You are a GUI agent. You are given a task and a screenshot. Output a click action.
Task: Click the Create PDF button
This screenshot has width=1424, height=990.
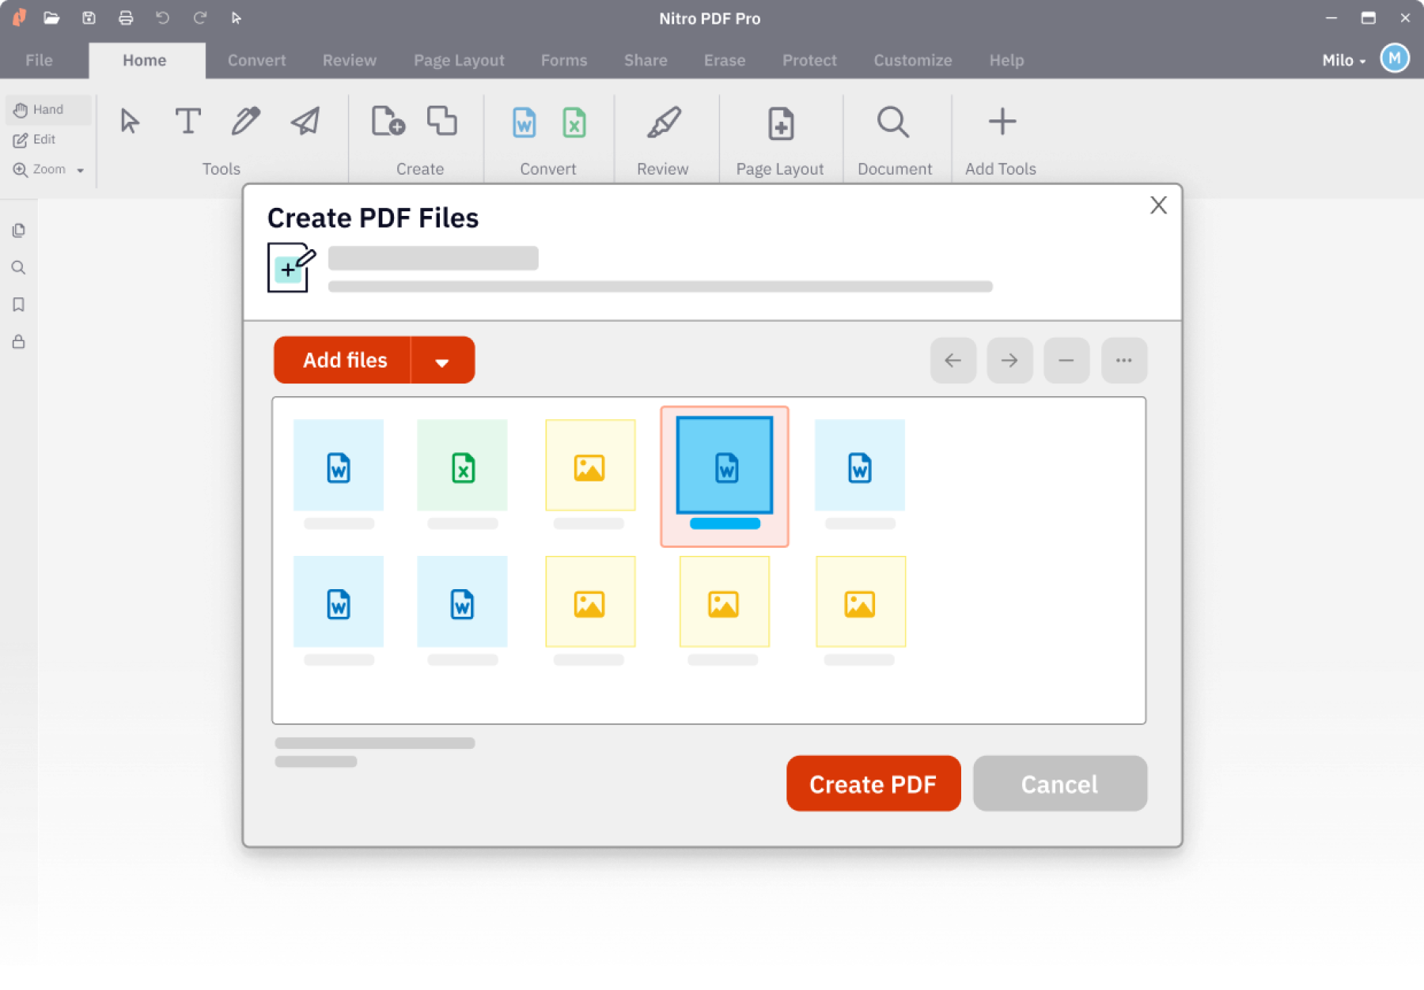pos(873,784)
